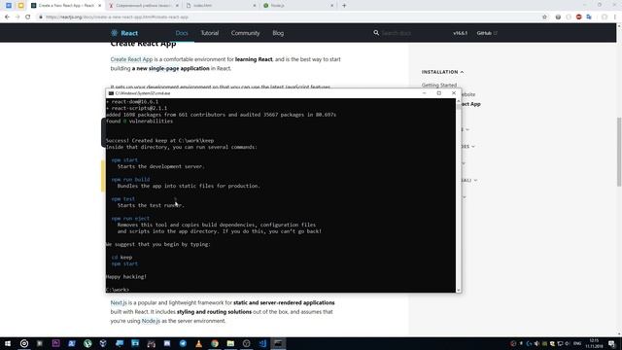Viewport: 622px width, 350px height.
Task: Open the Blog navigation tab
Action: [x=278, y=33]
